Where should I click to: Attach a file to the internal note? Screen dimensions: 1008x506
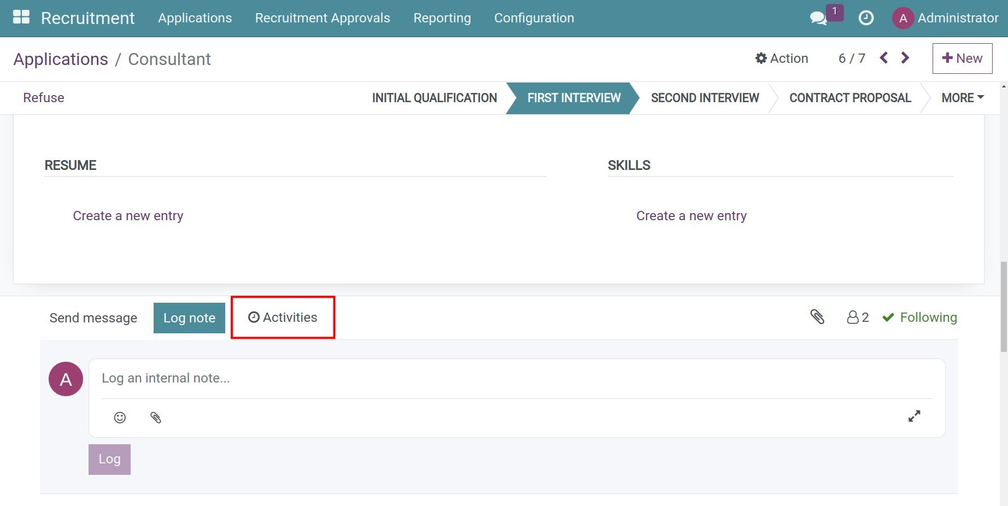156,417
